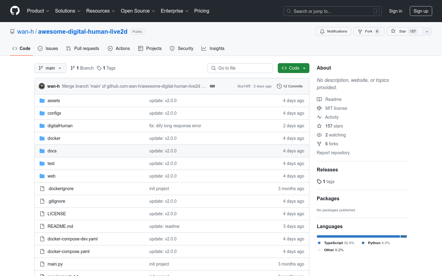Select the .gitignore file icon
Screen dimensions: 442x276
(42, 201)
